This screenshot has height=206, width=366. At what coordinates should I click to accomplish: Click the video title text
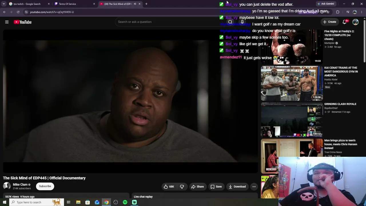[x=44, y=178]
